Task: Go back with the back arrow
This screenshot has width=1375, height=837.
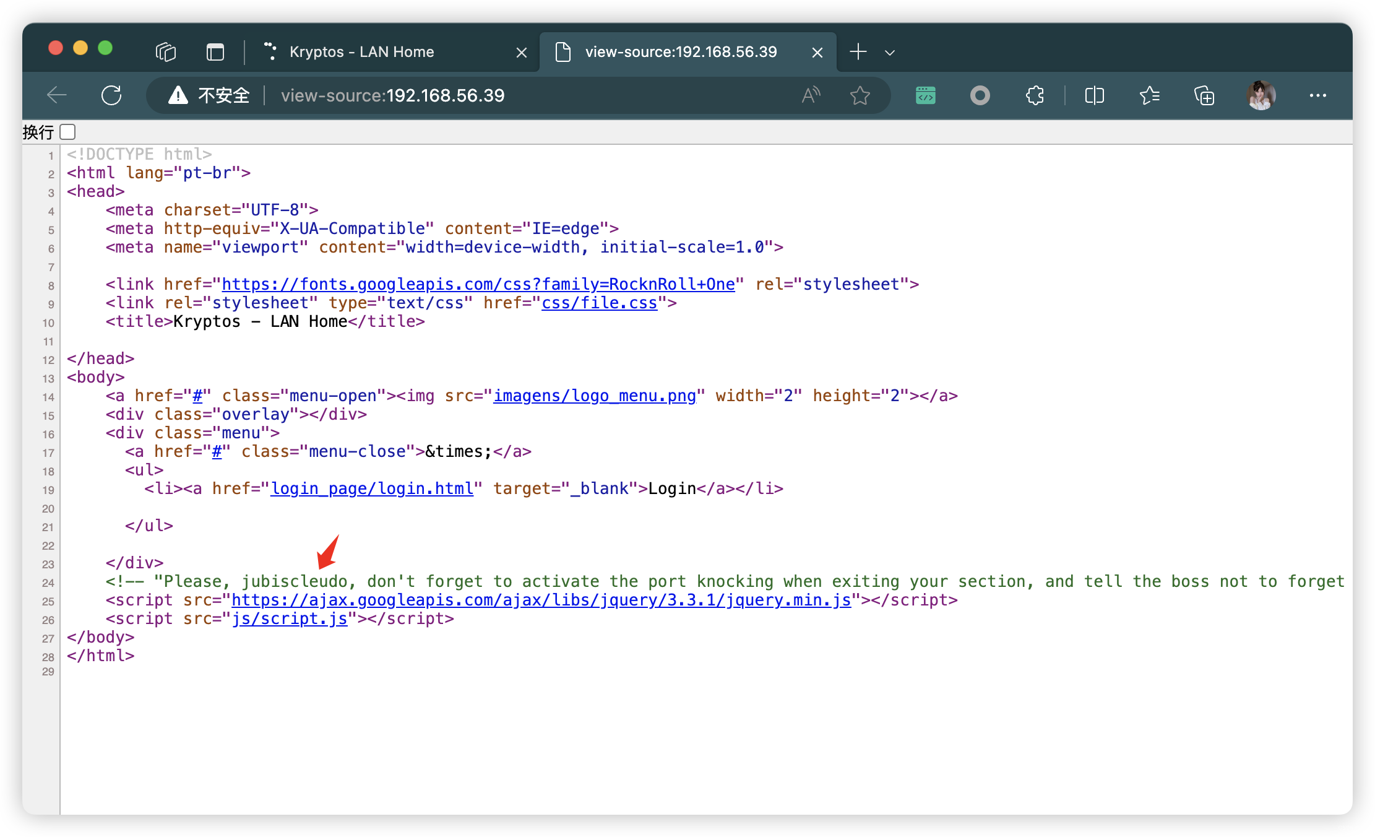Action: [57, 95]
